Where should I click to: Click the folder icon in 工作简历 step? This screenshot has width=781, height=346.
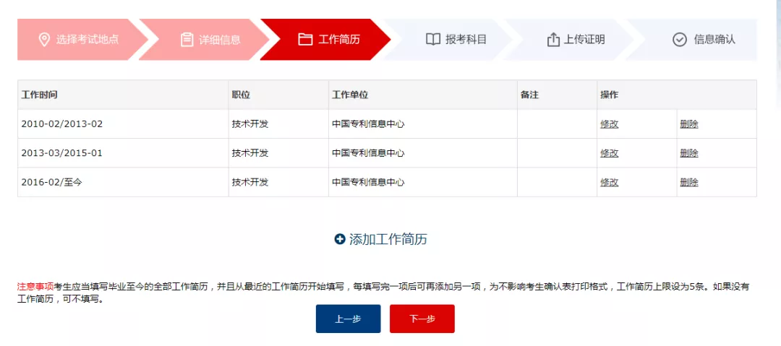point(305,39)
